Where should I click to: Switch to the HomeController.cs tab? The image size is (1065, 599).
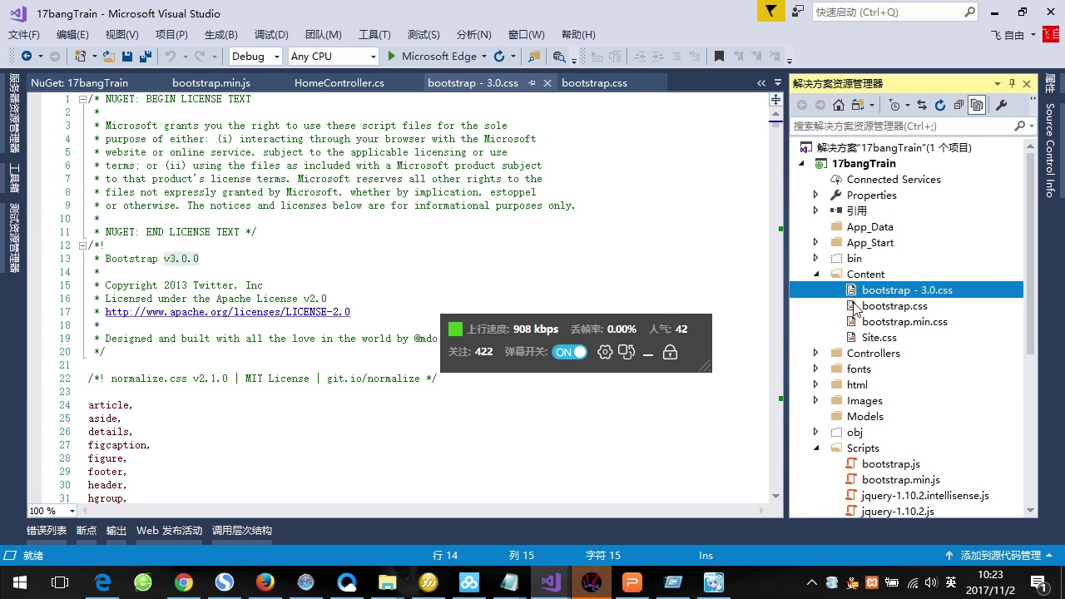pos(339,83)
